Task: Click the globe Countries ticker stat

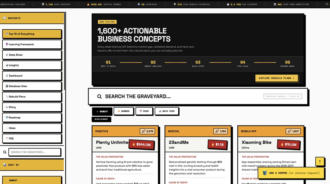Action: [x=147, y=4]
